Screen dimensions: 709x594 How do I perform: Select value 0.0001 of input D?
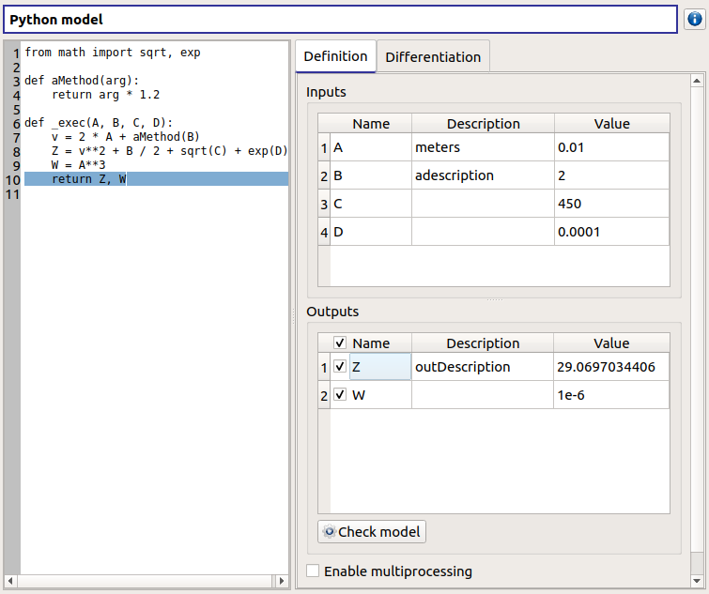611,232
